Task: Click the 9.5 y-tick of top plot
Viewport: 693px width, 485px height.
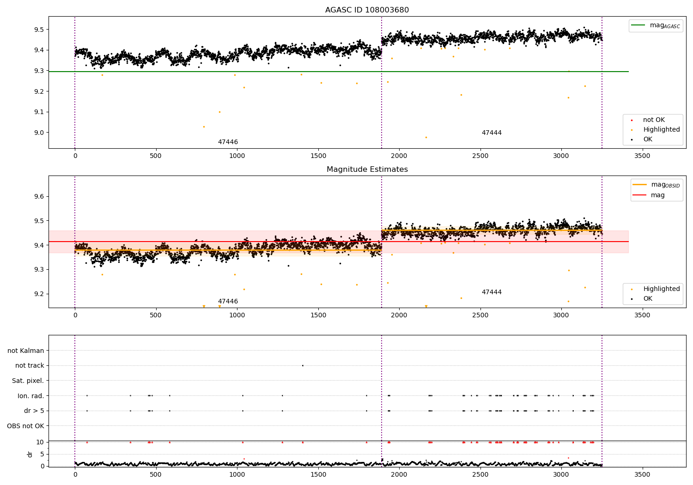Action: coord(39,30)
